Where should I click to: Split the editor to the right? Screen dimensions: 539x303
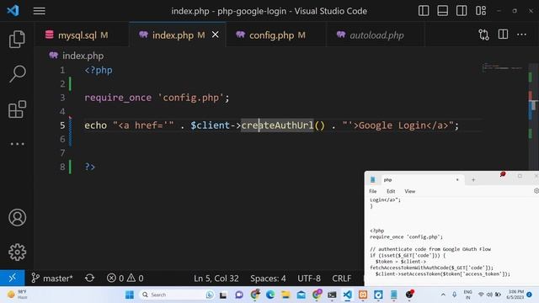[503, 35]
